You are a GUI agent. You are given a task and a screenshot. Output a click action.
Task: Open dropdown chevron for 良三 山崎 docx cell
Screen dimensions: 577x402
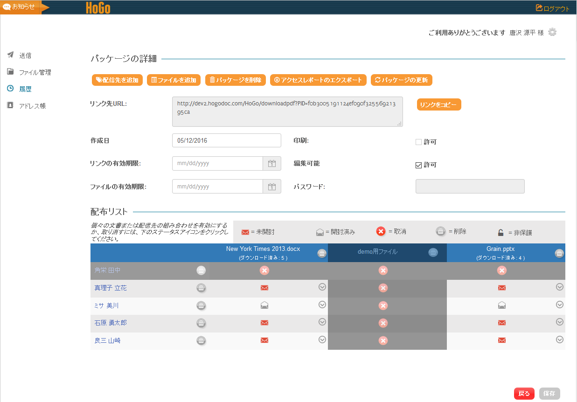click(x=322, y=340)
